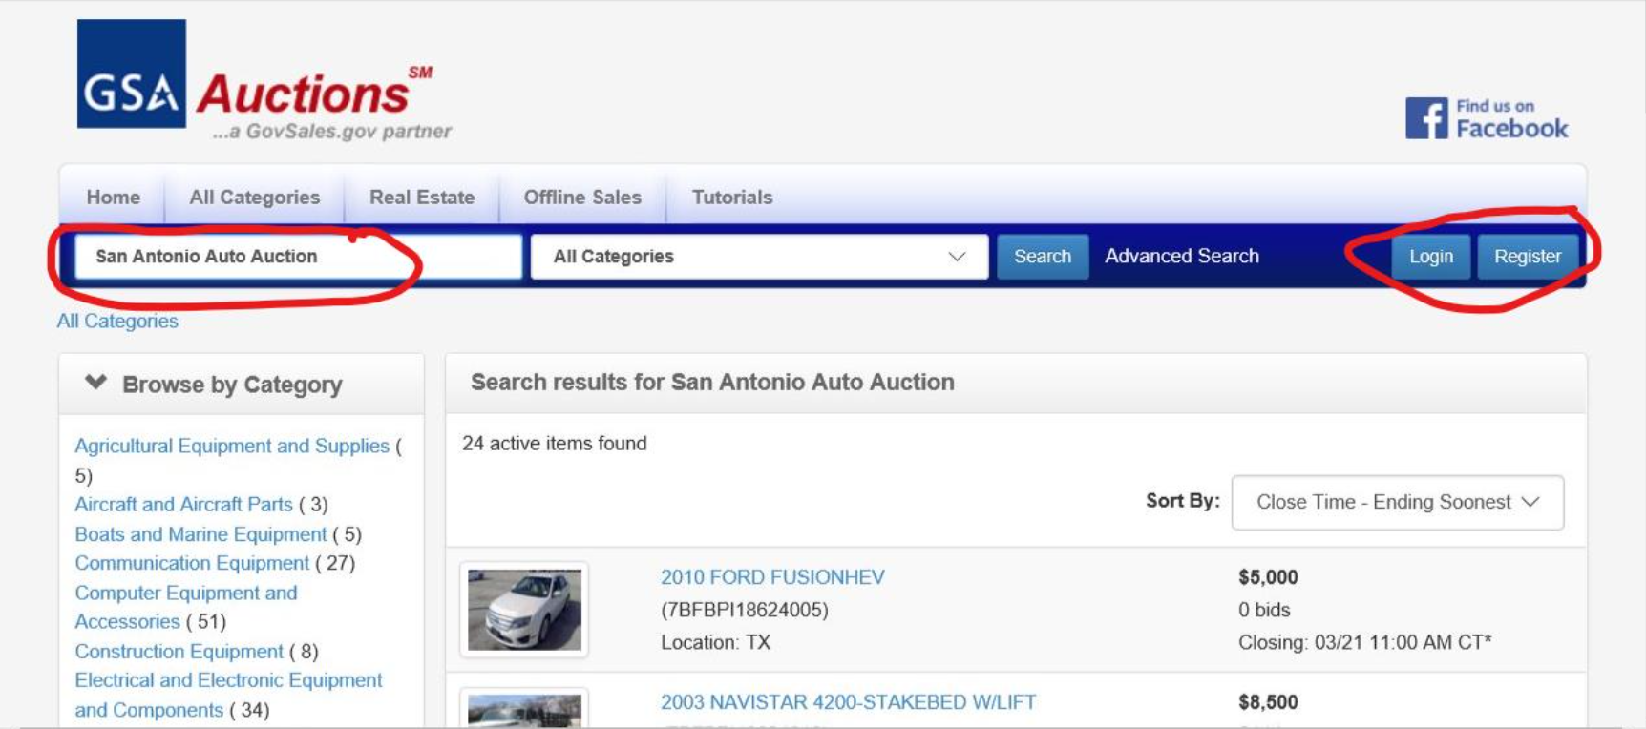Follow the All Categories breadcrumb link
The width and height of the screenshot is (1646, 729).
(117, 321)
